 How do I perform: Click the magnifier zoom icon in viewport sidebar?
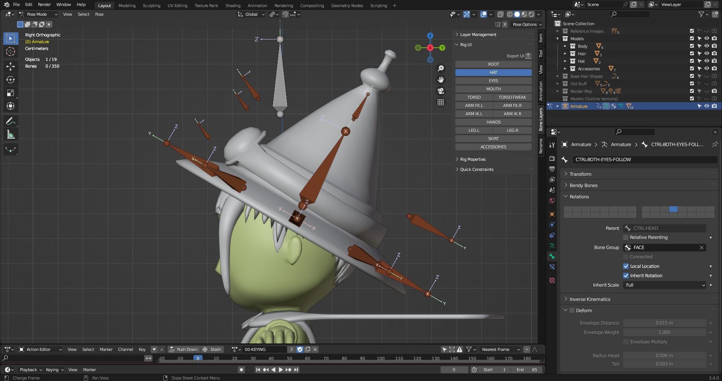441,68
